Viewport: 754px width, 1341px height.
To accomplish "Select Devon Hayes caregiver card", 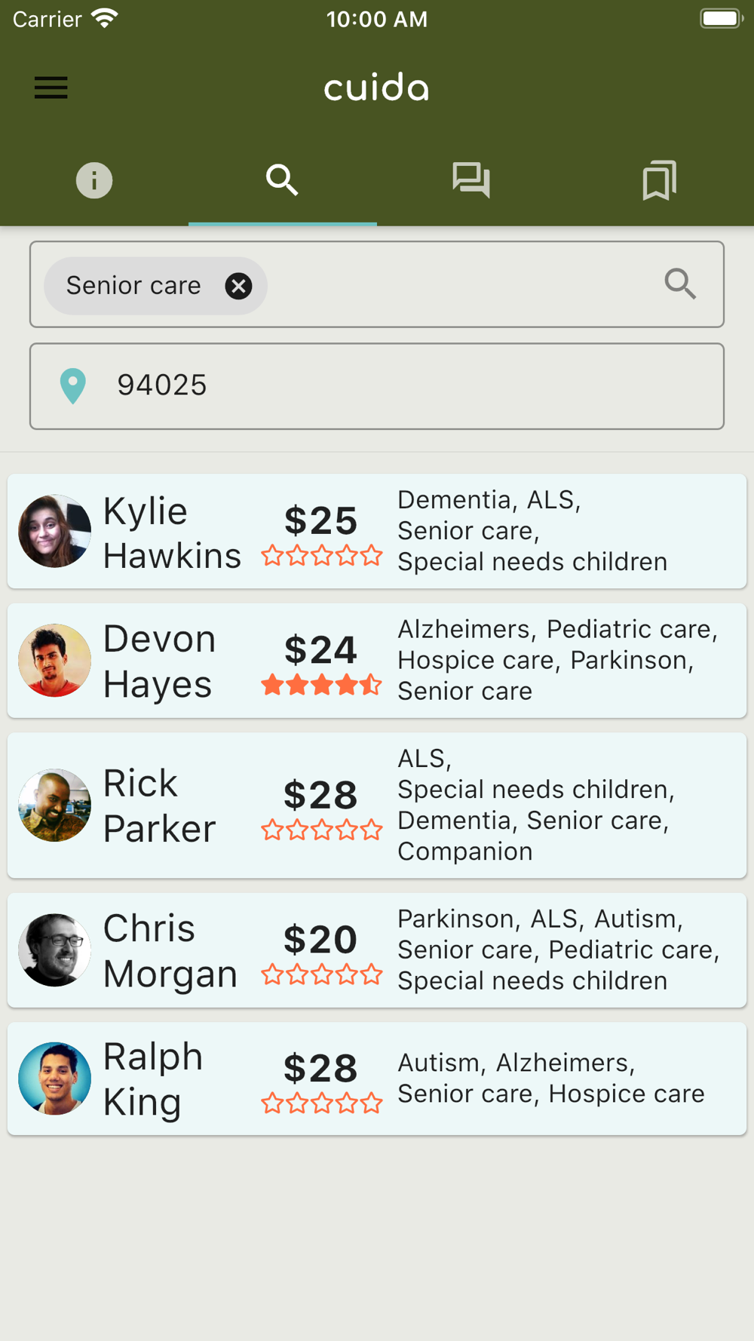I will [x=377, y=660].
